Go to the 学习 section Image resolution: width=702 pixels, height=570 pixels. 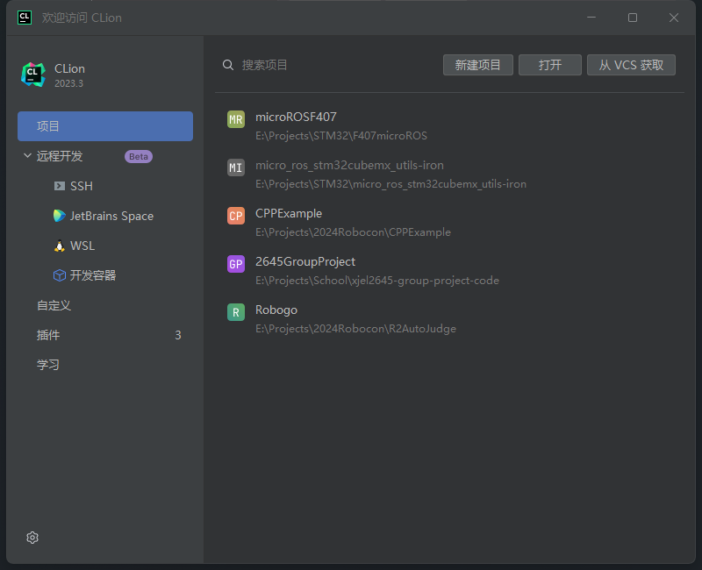[x=49, y=365]
